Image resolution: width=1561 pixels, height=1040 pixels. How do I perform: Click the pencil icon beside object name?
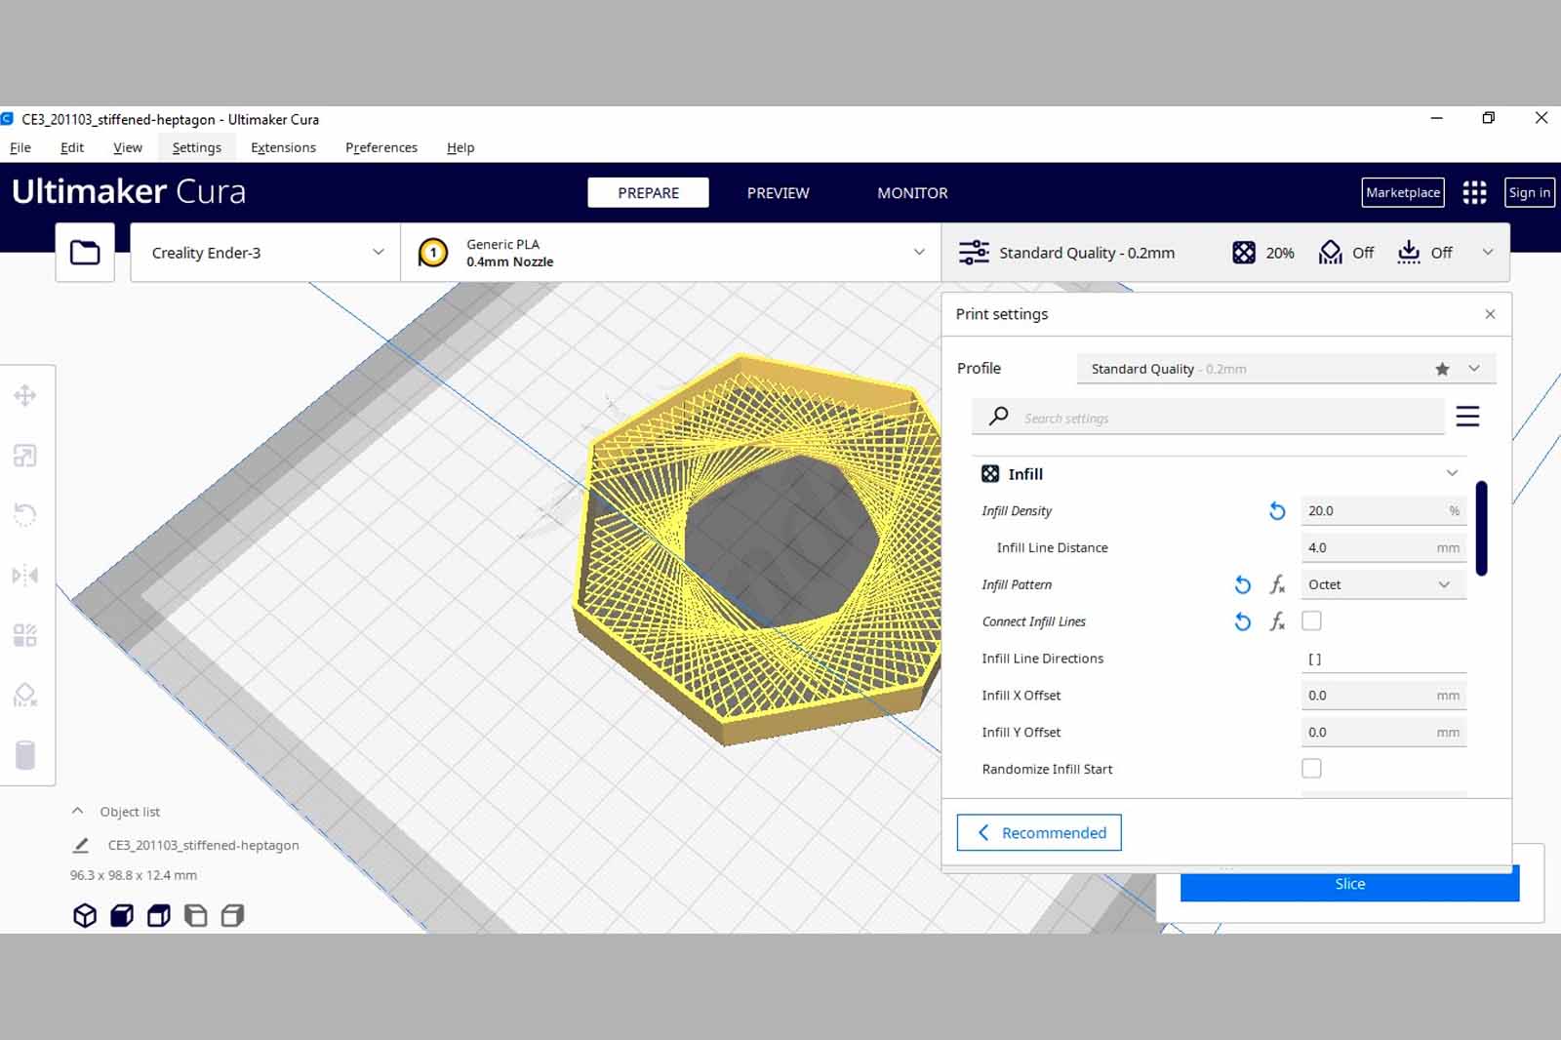(x=81, y=845)
